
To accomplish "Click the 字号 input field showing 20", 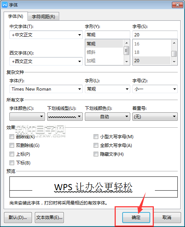I will click(x=155, y=35).
